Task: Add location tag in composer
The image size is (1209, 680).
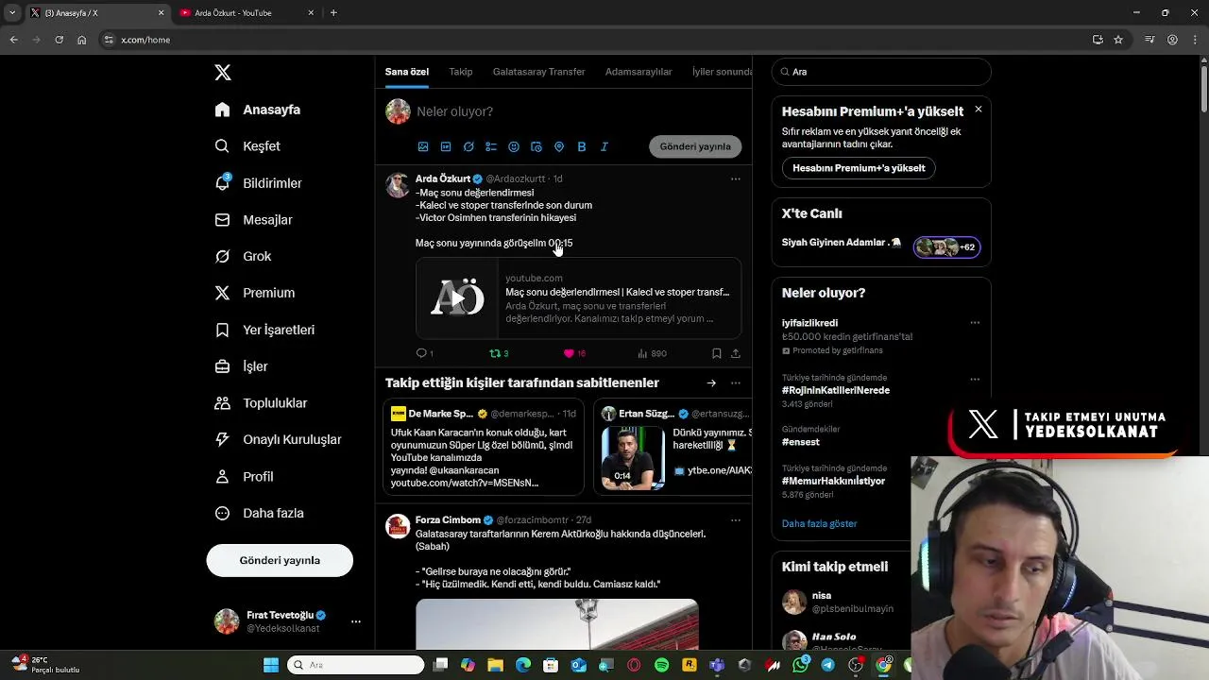Action: click(x=559, y=146)
